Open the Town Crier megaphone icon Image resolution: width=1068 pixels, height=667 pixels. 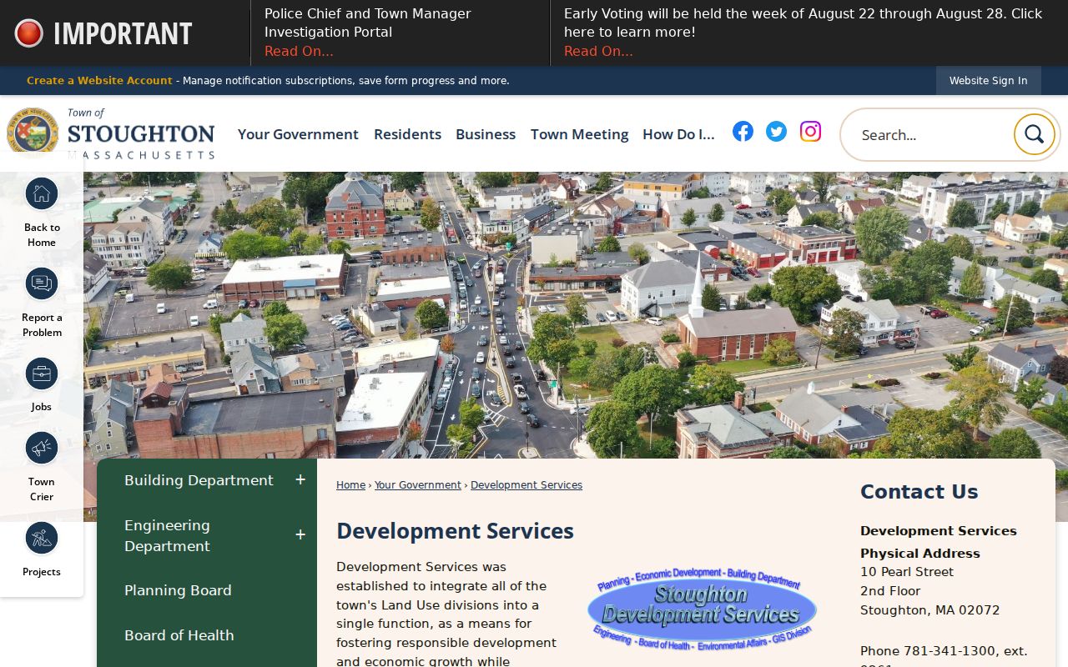pos(42,449)
